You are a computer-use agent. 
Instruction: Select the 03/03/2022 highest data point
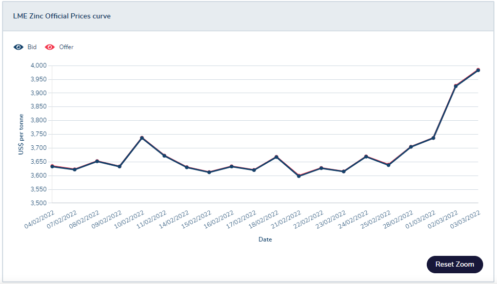coord(479,70)
